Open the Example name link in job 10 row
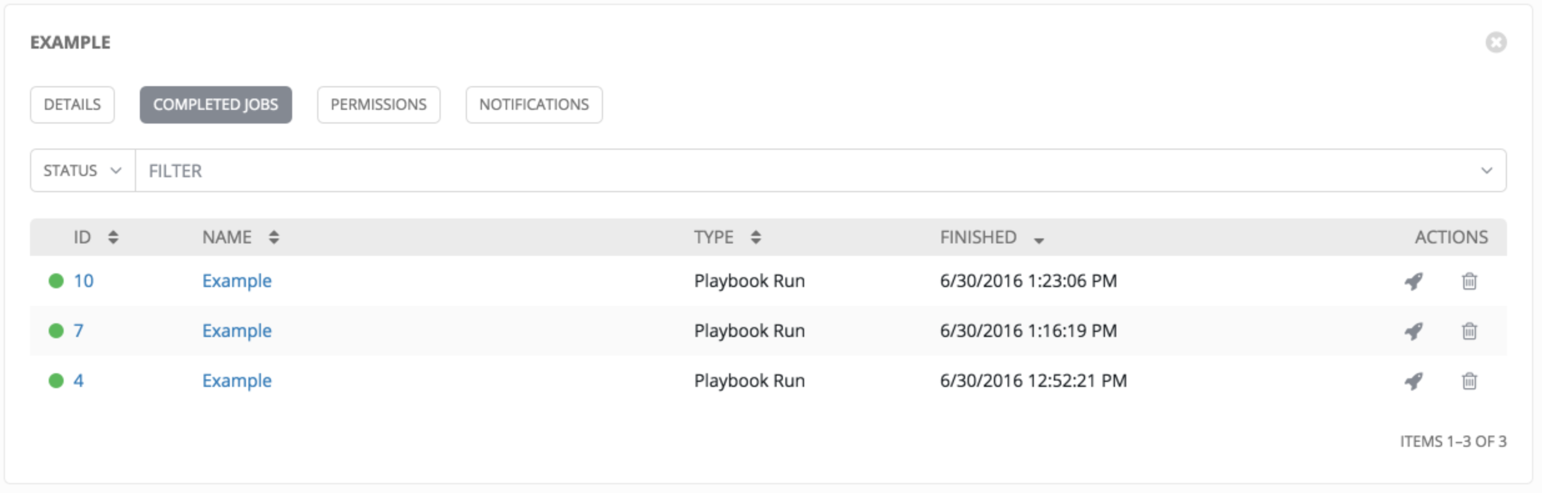 237,281
